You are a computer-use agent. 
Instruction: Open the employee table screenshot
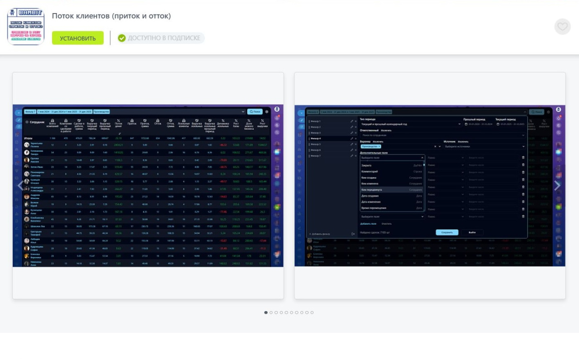click(x=148, y=185)
